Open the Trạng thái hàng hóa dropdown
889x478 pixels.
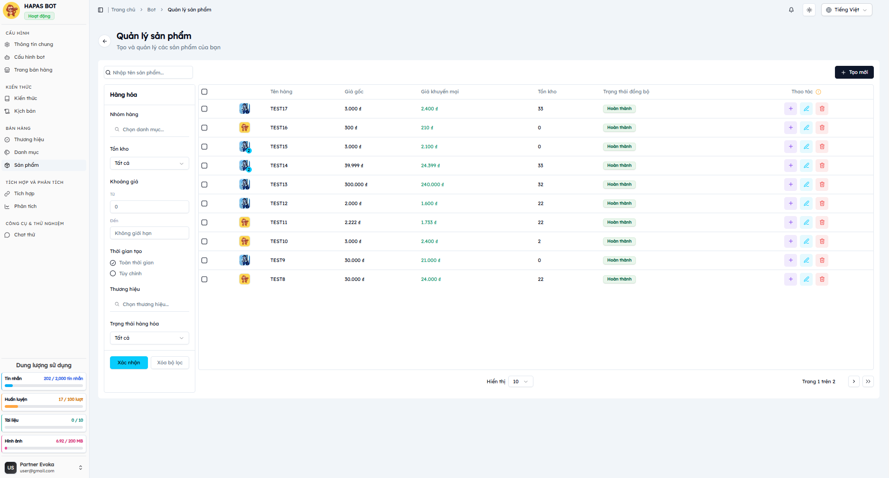click(149, 338)
